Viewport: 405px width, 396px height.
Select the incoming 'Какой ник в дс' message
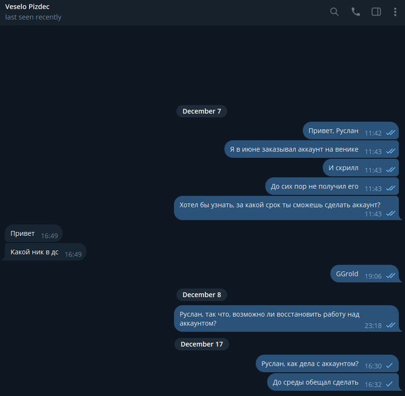coord(45,252)
